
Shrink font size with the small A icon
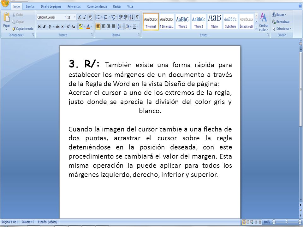[x=85, y=18]
